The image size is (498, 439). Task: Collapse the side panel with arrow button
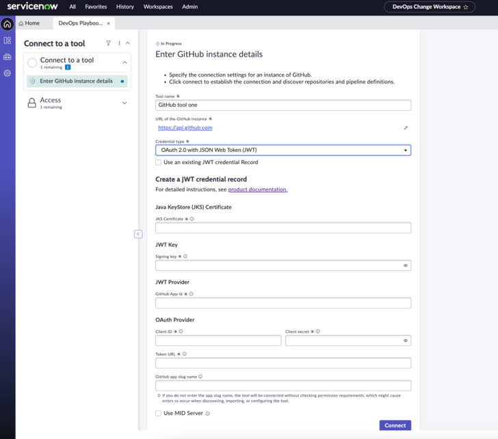138,234
